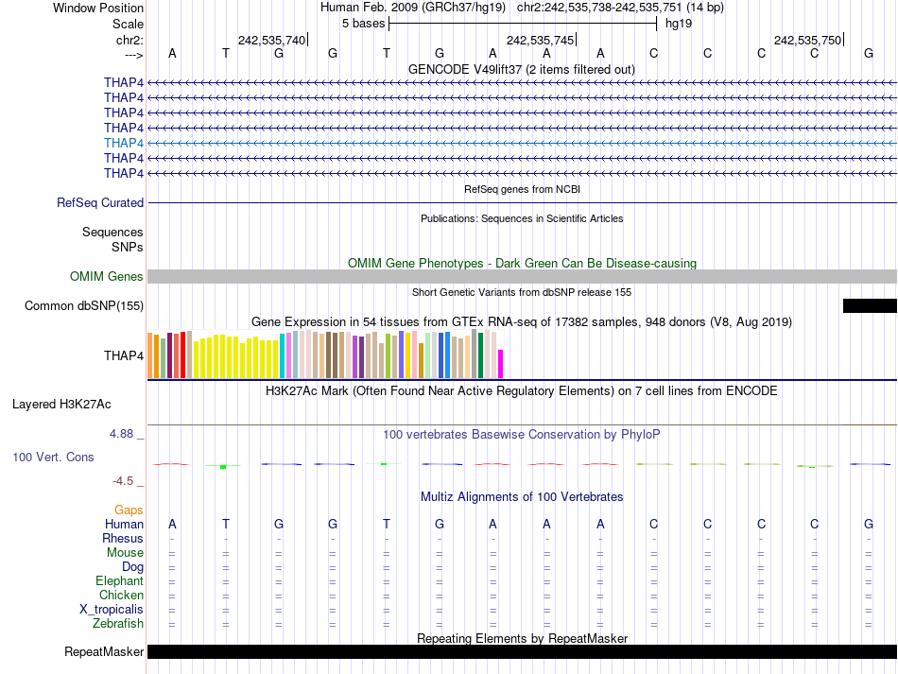The height and width of the screenshot is (674, 898).
Task: Open the Layered H3K27Ac track label
Action: coord(61,405)
